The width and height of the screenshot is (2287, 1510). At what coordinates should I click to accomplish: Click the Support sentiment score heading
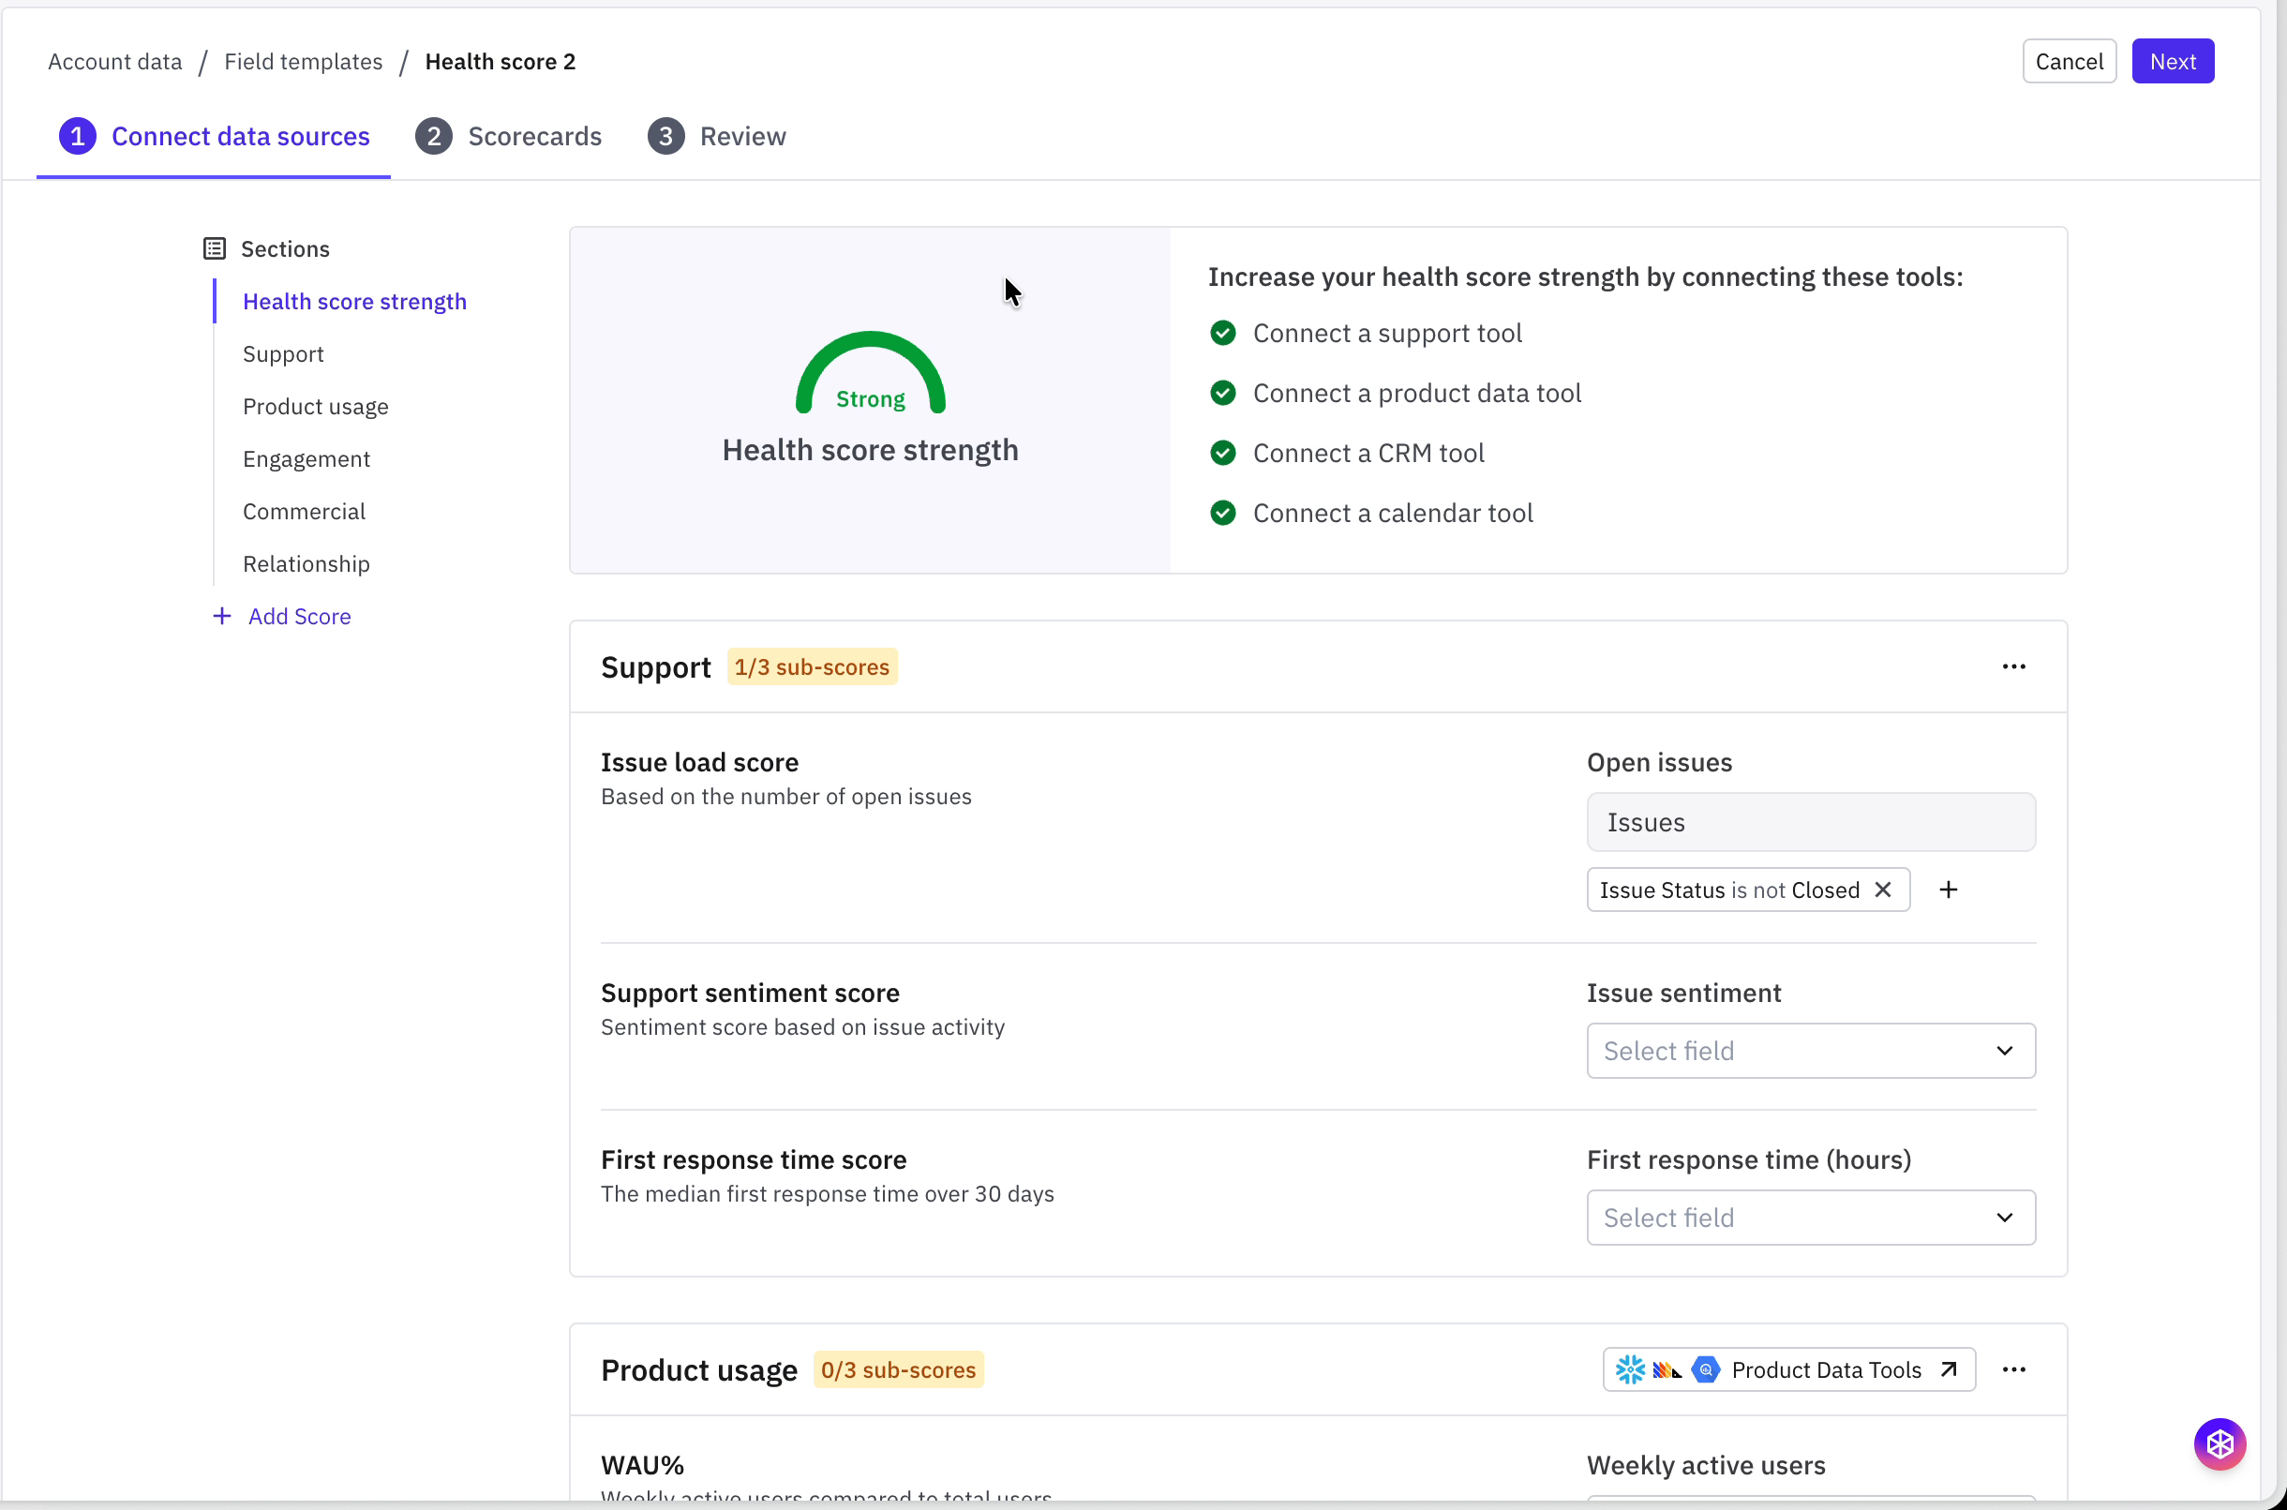pyautogui.click(x=750, y=993)
